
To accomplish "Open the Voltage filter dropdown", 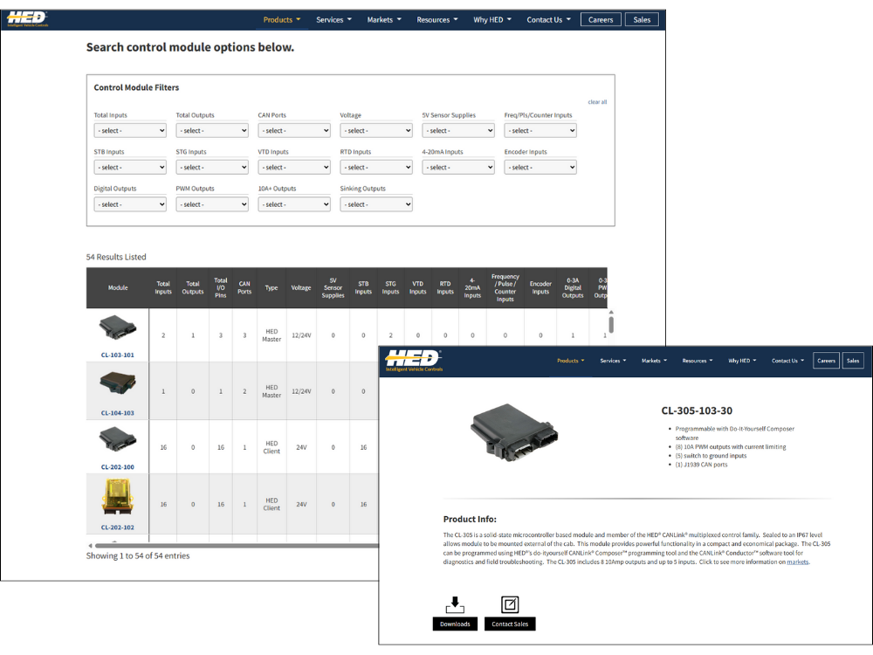I will [x=375, y=129].
